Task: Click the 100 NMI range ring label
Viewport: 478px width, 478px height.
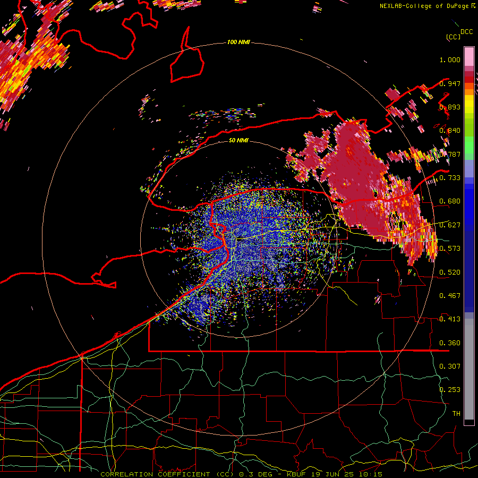Action: tap(238, 42)
